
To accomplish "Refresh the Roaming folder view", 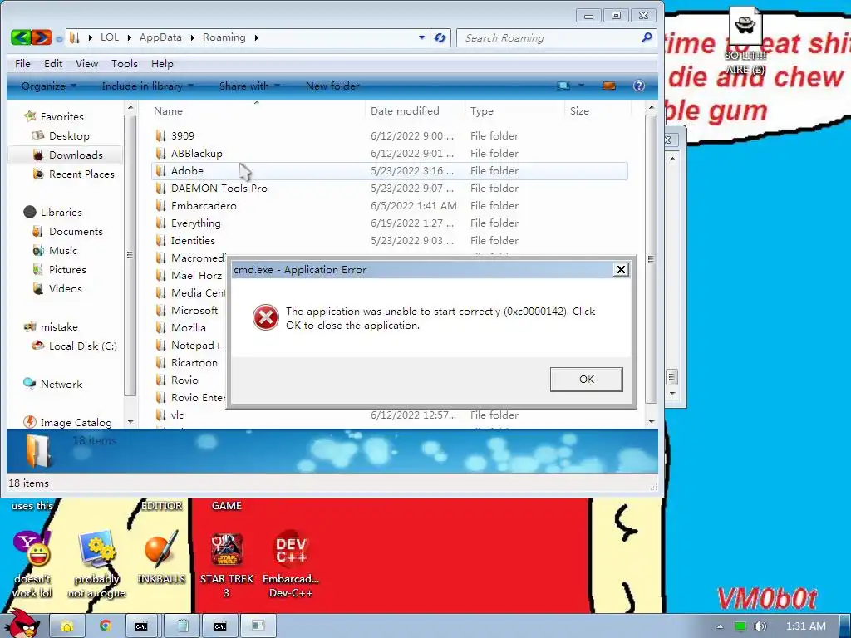I will (440, 37).
